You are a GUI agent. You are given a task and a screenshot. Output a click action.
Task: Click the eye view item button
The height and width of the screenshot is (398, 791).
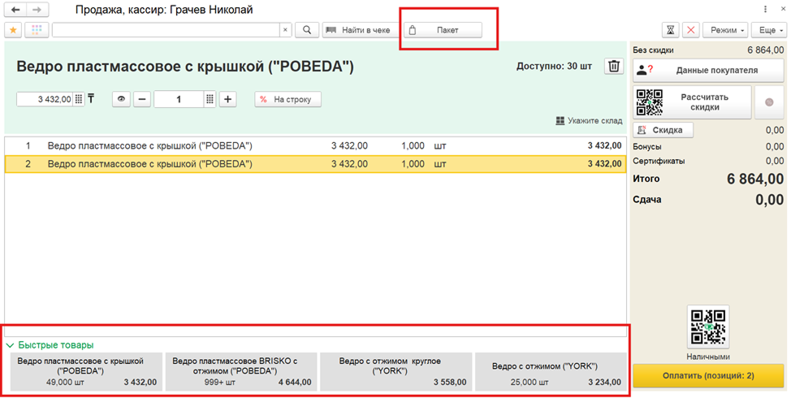click(x=121, y=99)
